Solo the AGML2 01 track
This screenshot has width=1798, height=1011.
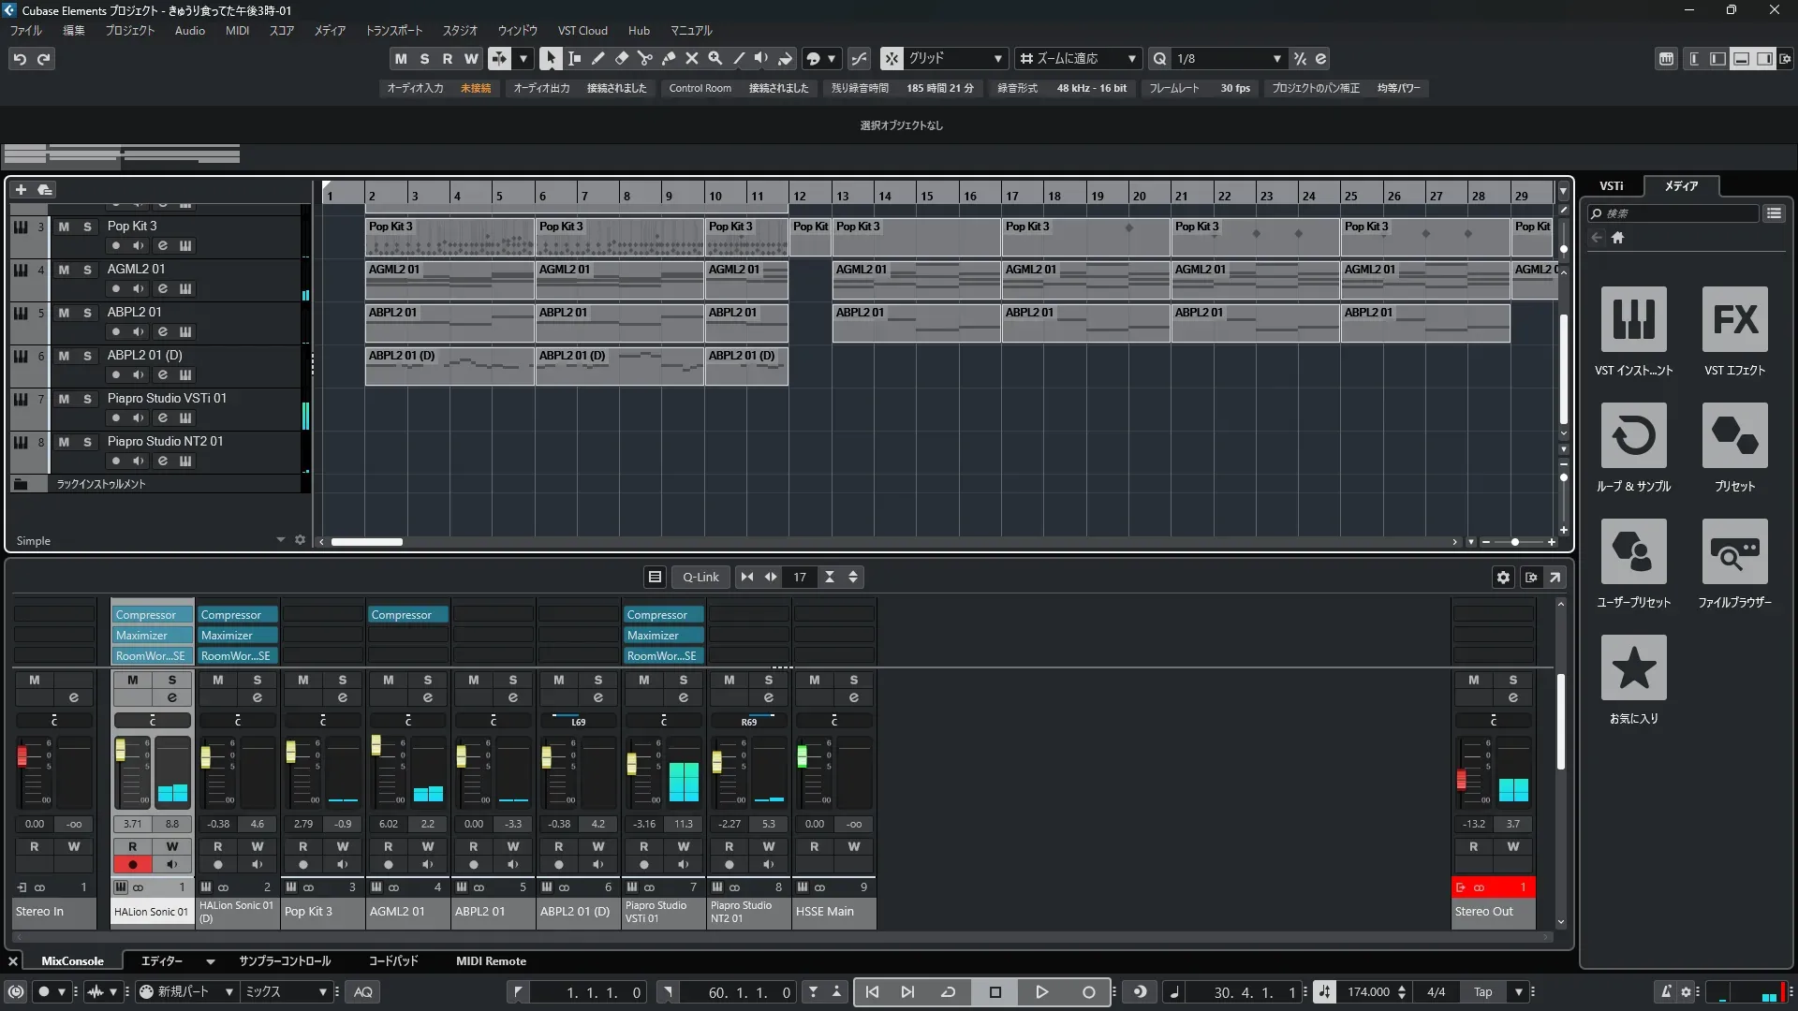(x=87, y=270)
